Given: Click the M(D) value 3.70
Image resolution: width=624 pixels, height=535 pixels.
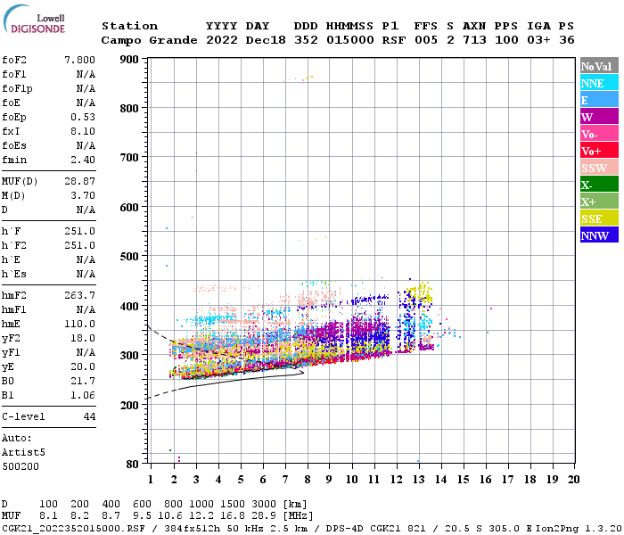Looking at the screenshot, I should 83,195.
